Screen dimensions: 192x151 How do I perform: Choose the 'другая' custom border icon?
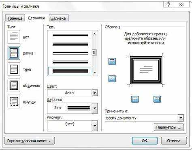(x=14, y=101)
